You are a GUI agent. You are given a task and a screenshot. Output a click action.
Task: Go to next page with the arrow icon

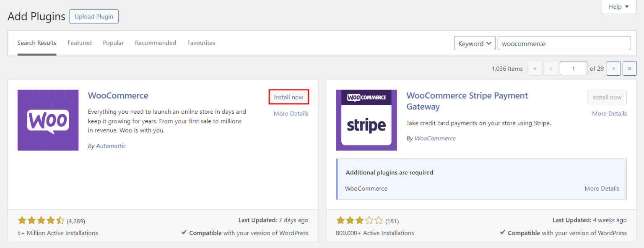point(613,68)
